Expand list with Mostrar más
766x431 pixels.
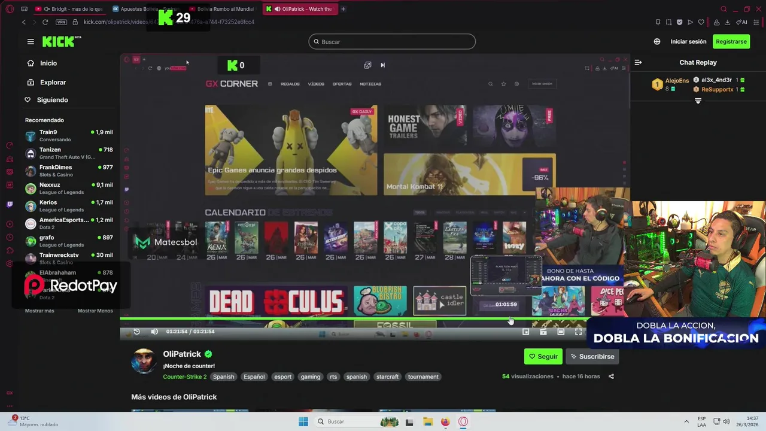point(39,311)
